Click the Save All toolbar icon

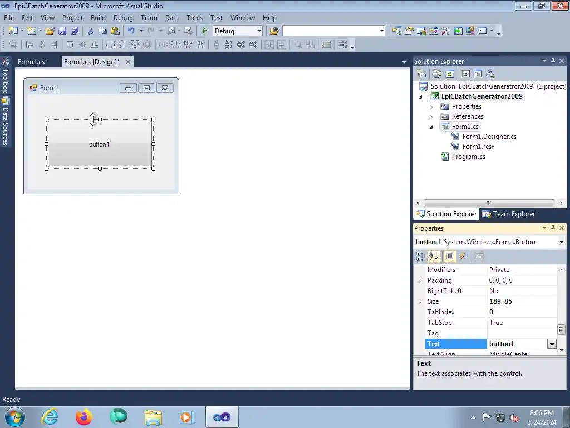point(75,31)
